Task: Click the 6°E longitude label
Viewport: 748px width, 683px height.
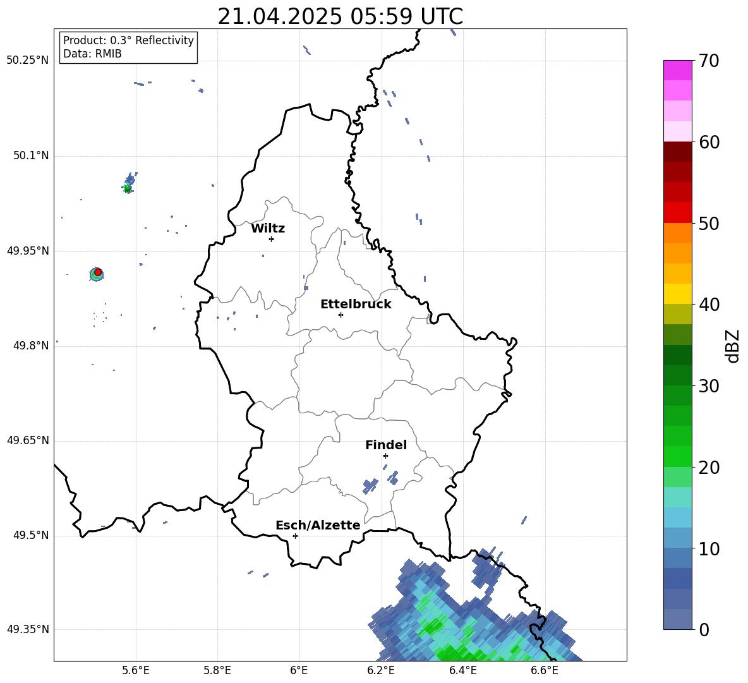Action: [299, 670]
